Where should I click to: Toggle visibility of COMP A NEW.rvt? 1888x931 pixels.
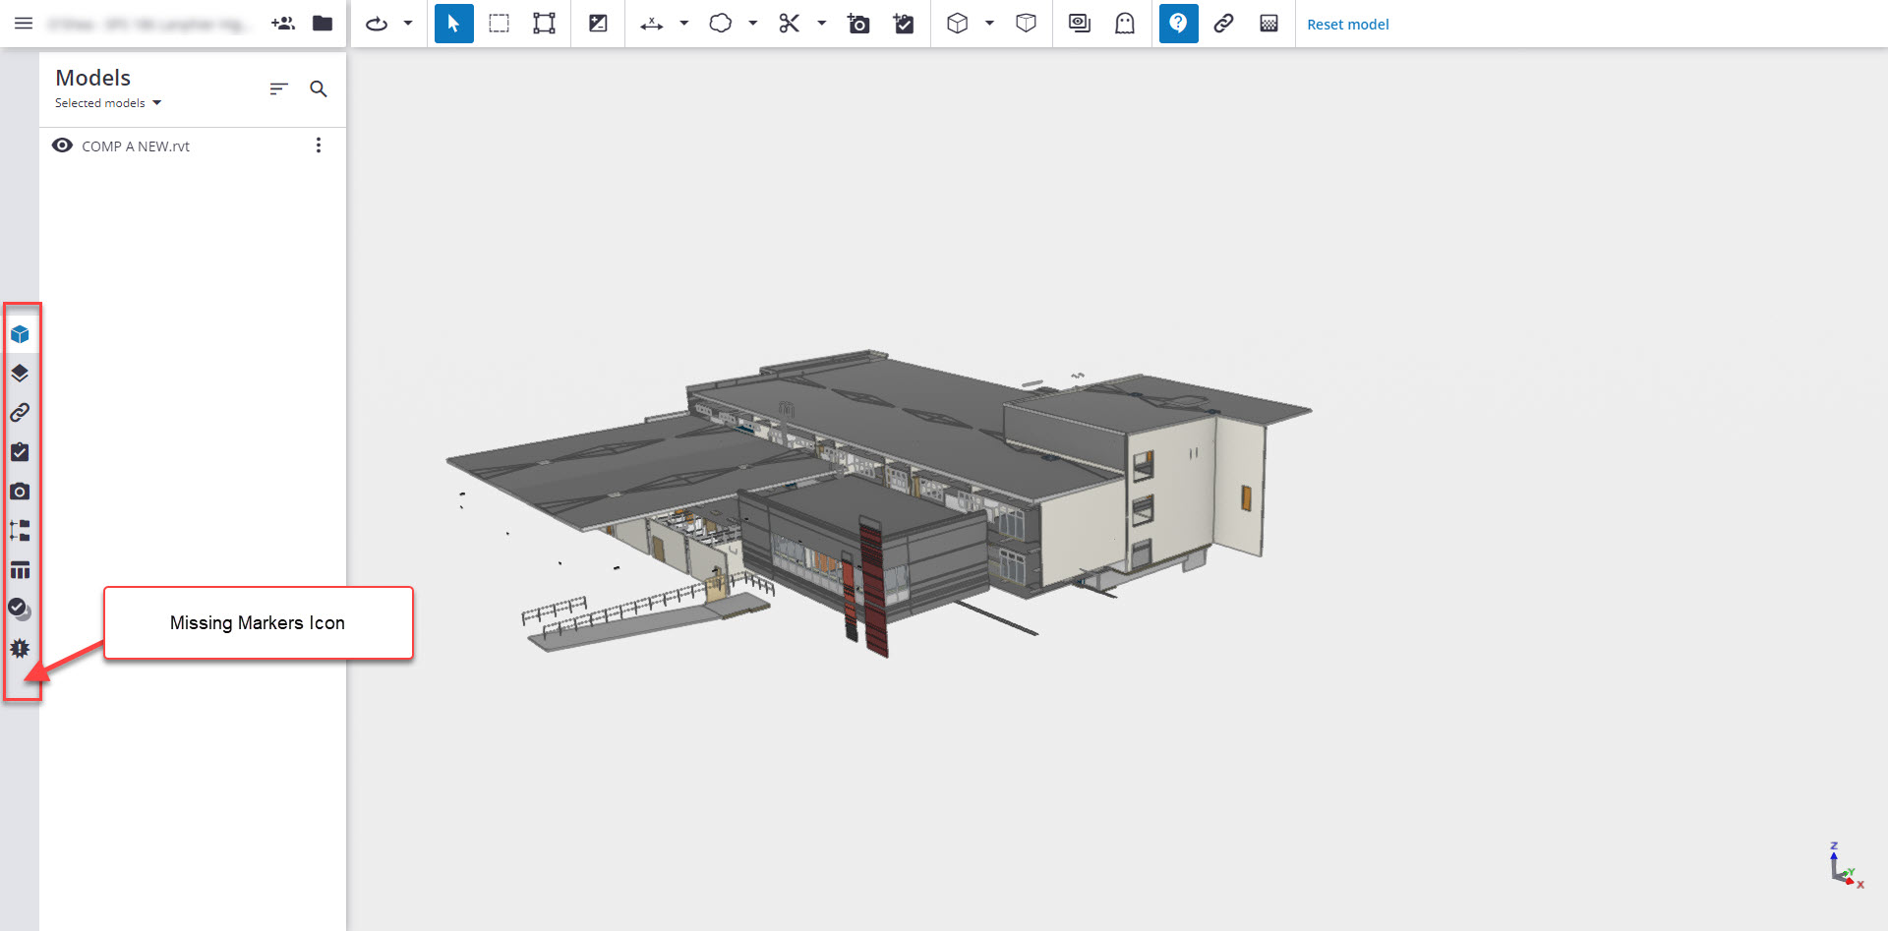(x=61, y=145)
